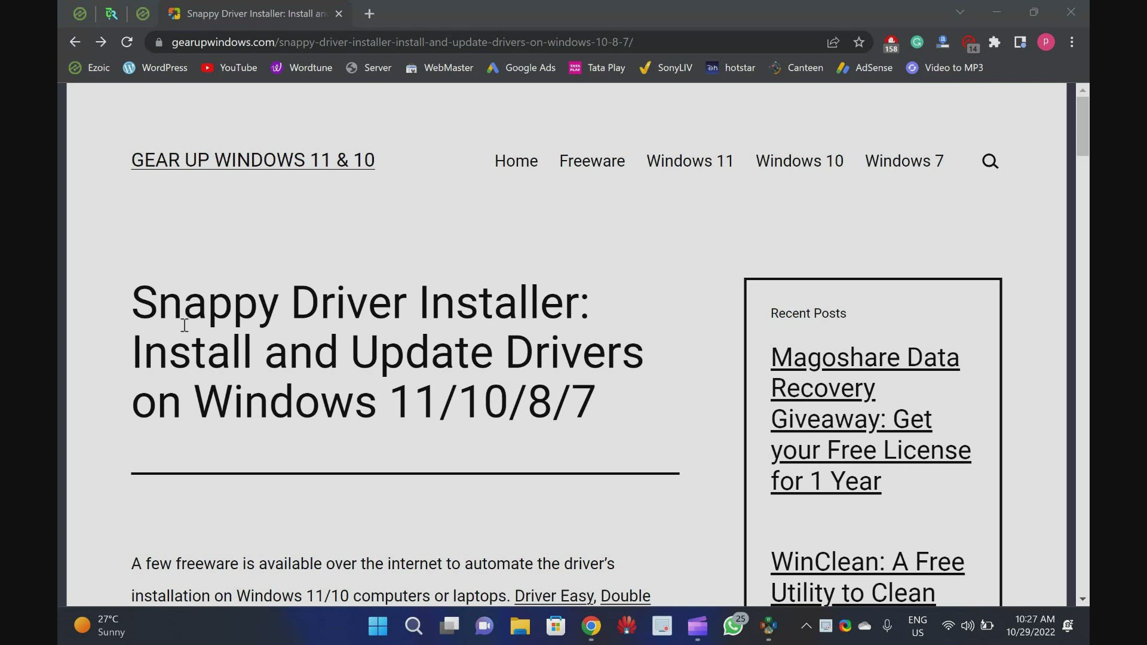Open the Video to MP3 bookmark
Image resolution: width=1147 pixels, height=645 pixels.
tap(944, 68)
